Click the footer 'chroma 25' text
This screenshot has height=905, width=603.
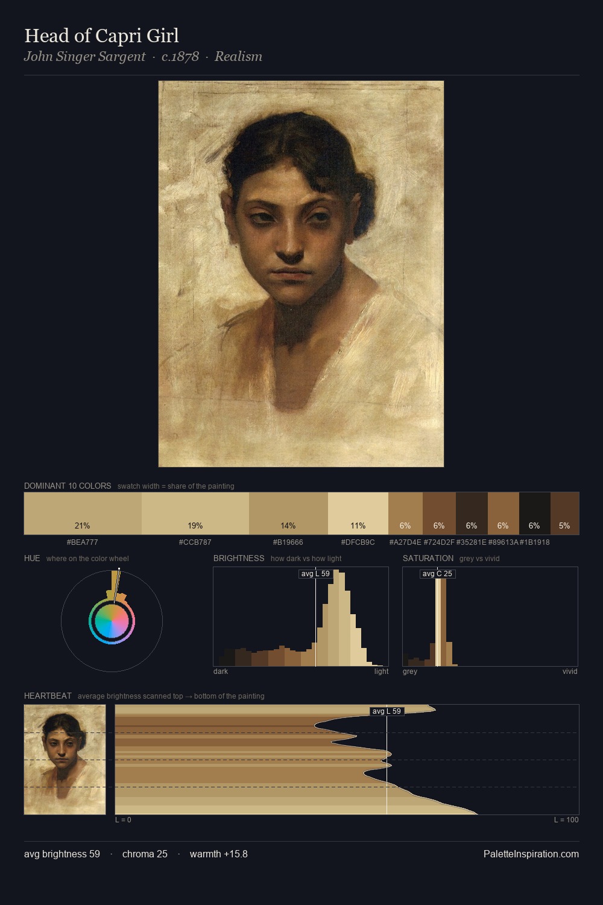click(145, 854)
